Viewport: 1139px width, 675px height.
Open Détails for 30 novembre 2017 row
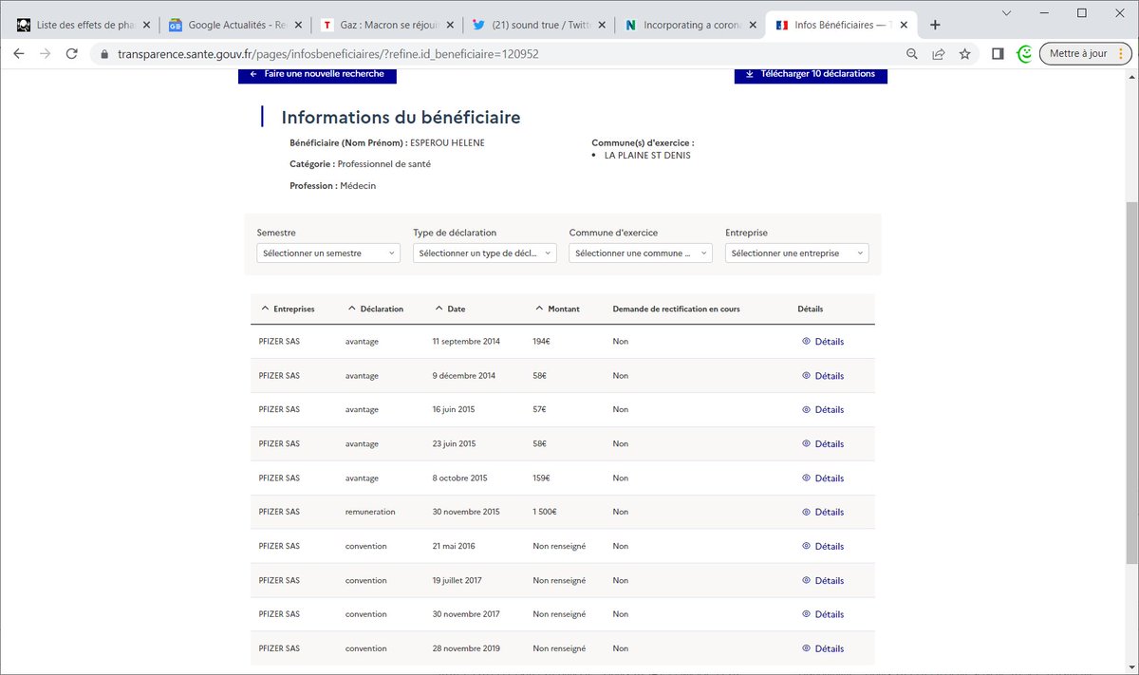click(x=823, y=615)
